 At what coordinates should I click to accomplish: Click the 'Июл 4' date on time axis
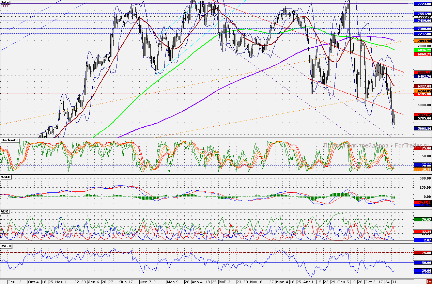(282, 282)
